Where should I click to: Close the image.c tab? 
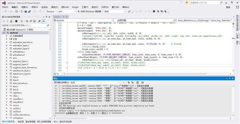67,17
